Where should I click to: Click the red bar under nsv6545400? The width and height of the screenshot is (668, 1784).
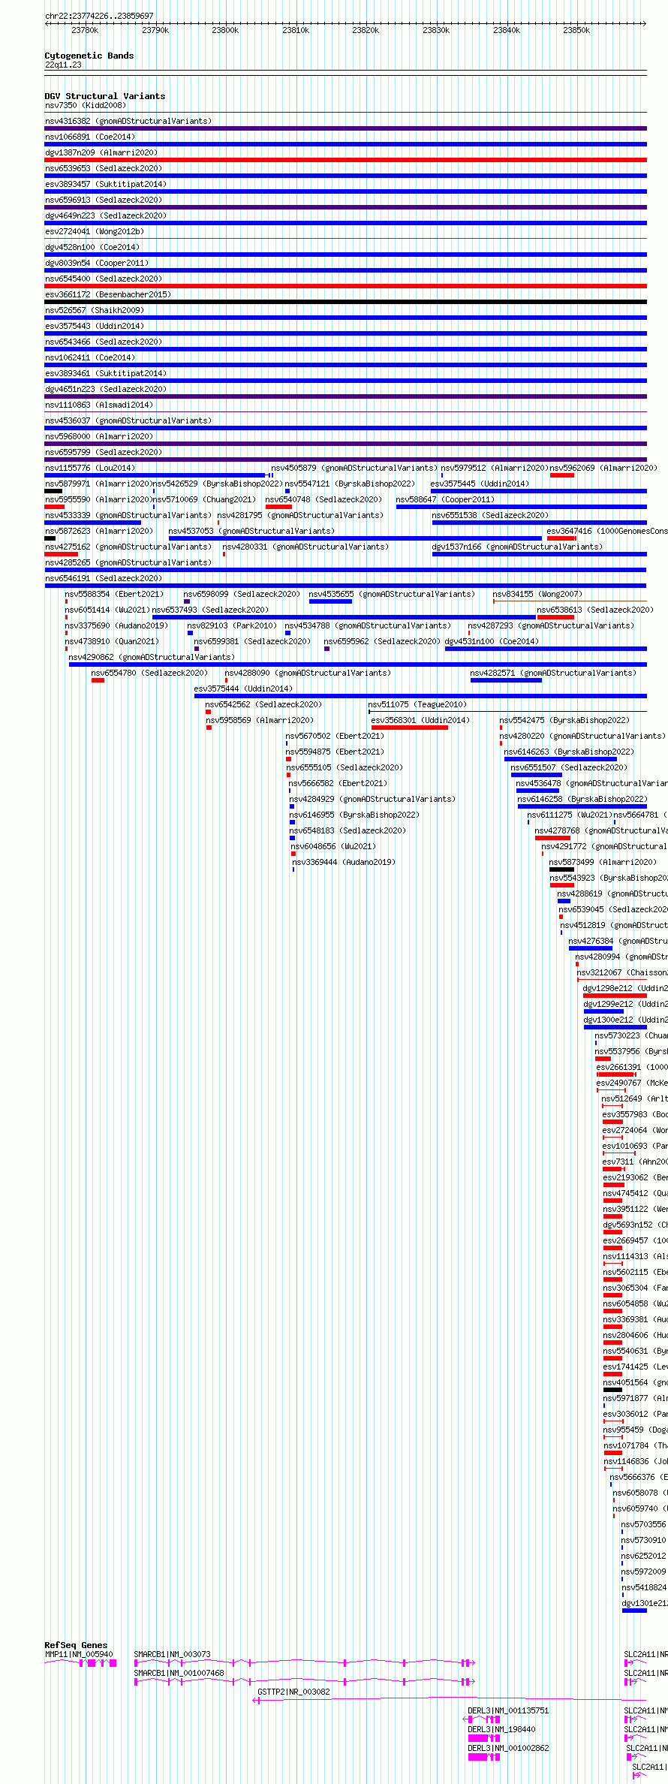(x=345, y=286)
